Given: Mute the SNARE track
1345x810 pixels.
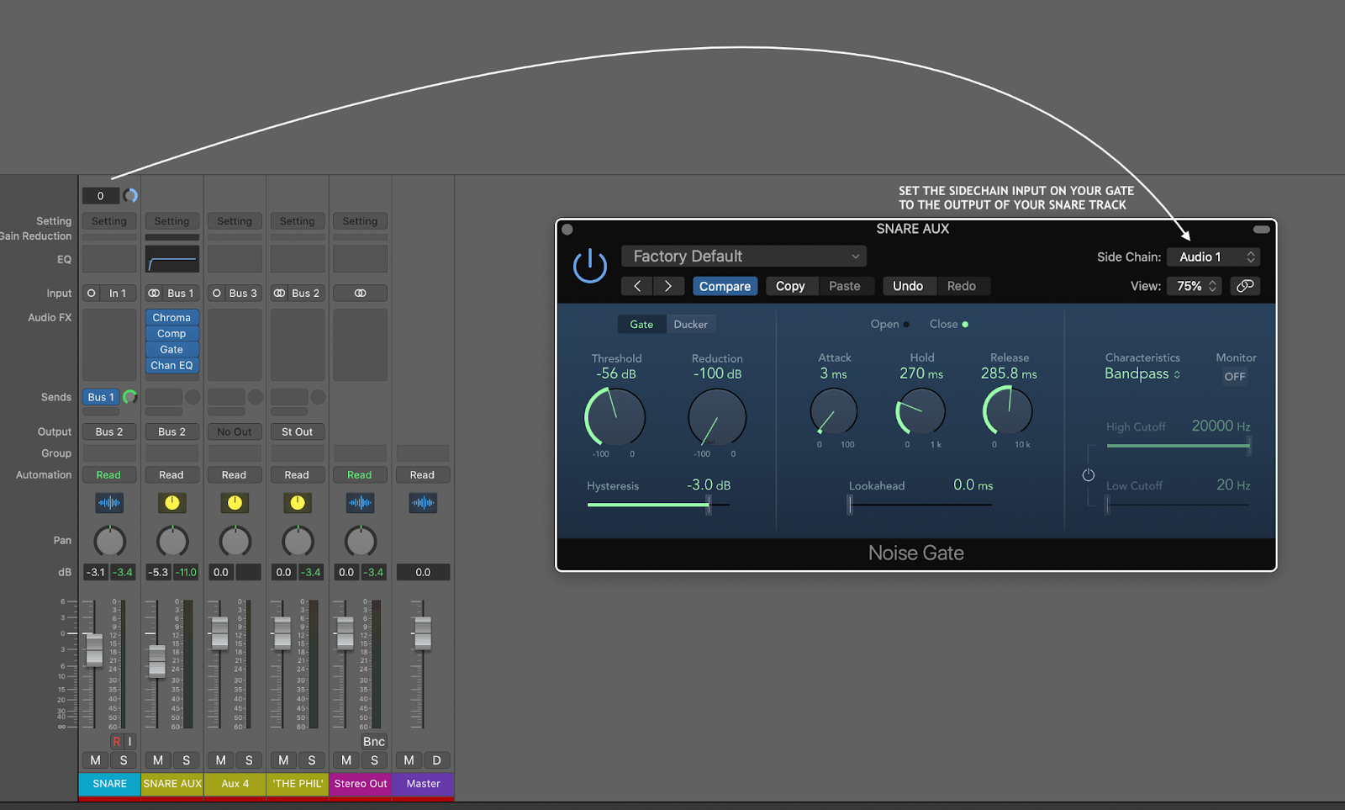Looking at the screenshot, I should pyautogui.click(x=96, y=760).
